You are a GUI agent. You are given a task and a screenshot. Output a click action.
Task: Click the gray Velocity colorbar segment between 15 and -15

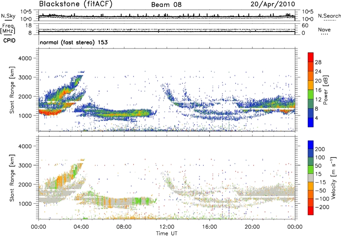tap(311, 178)
